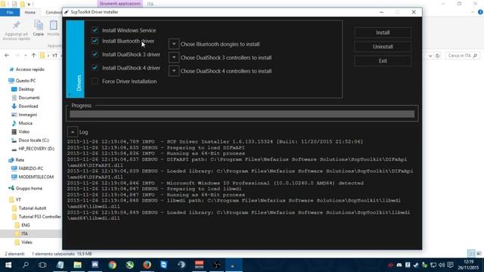The width and height of the screenshot is (484, 272).
Task: Toggle Install Bluetooth driver checkbox
Action: [95, 41]
